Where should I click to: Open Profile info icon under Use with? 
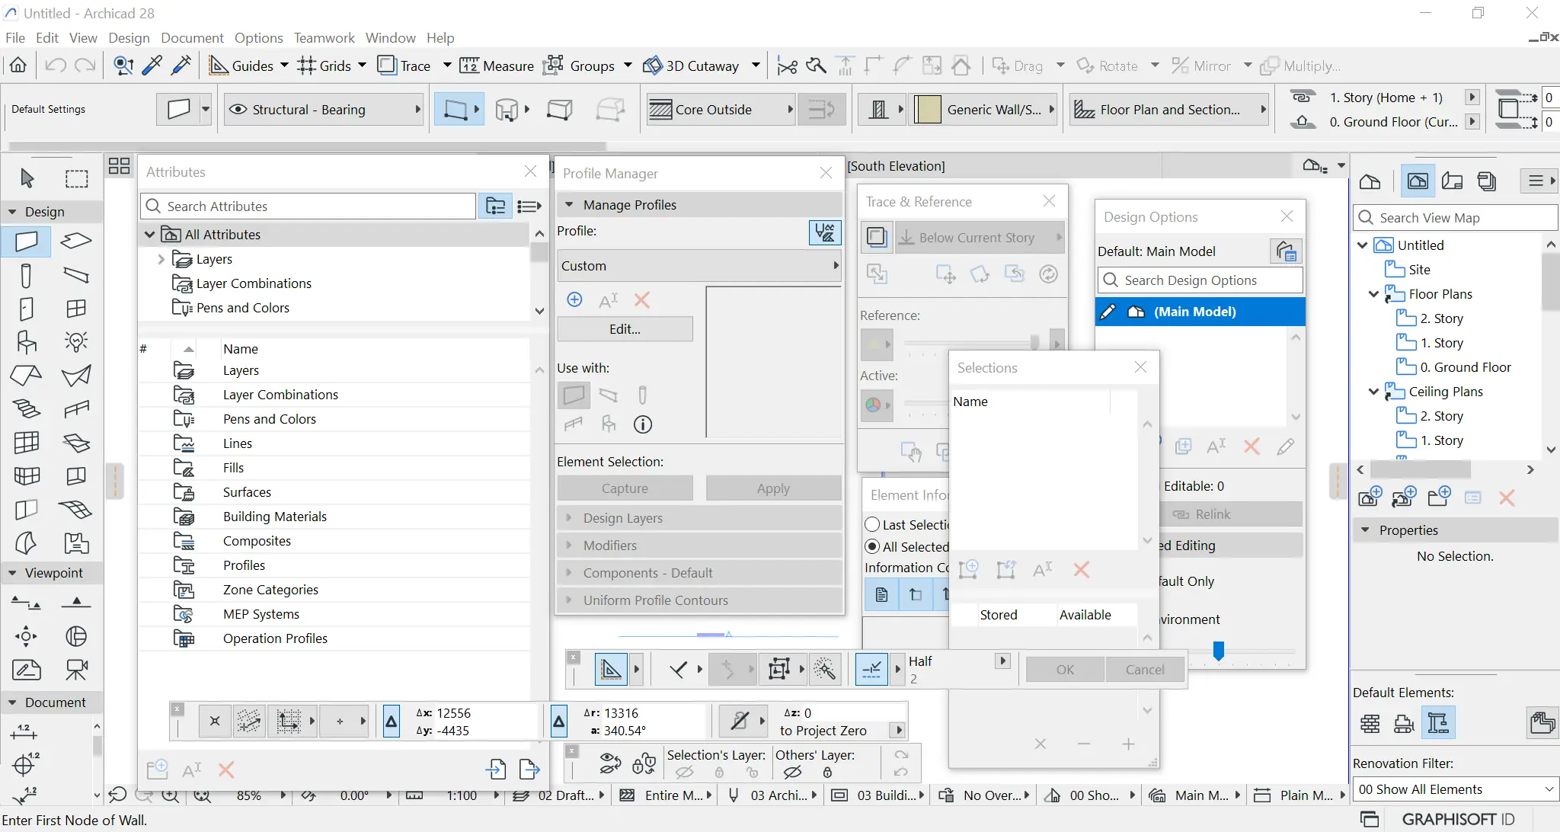click(x=643, y=424)
